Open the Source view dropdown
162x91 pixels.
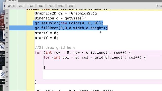159,6
